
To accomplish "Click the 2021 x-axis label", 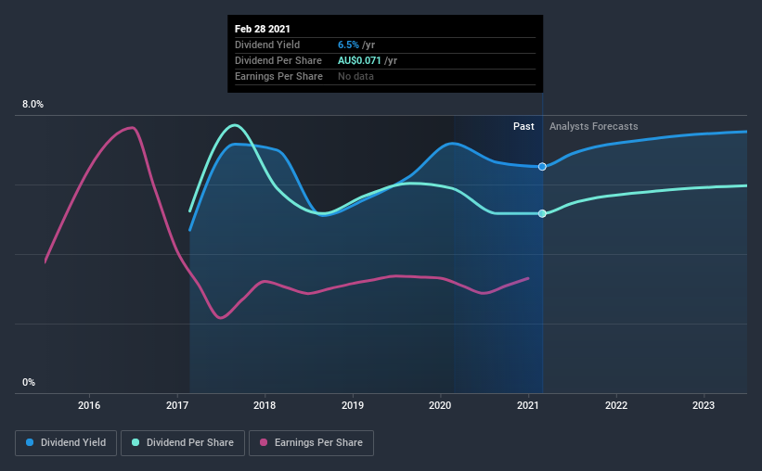I will 528,405.
